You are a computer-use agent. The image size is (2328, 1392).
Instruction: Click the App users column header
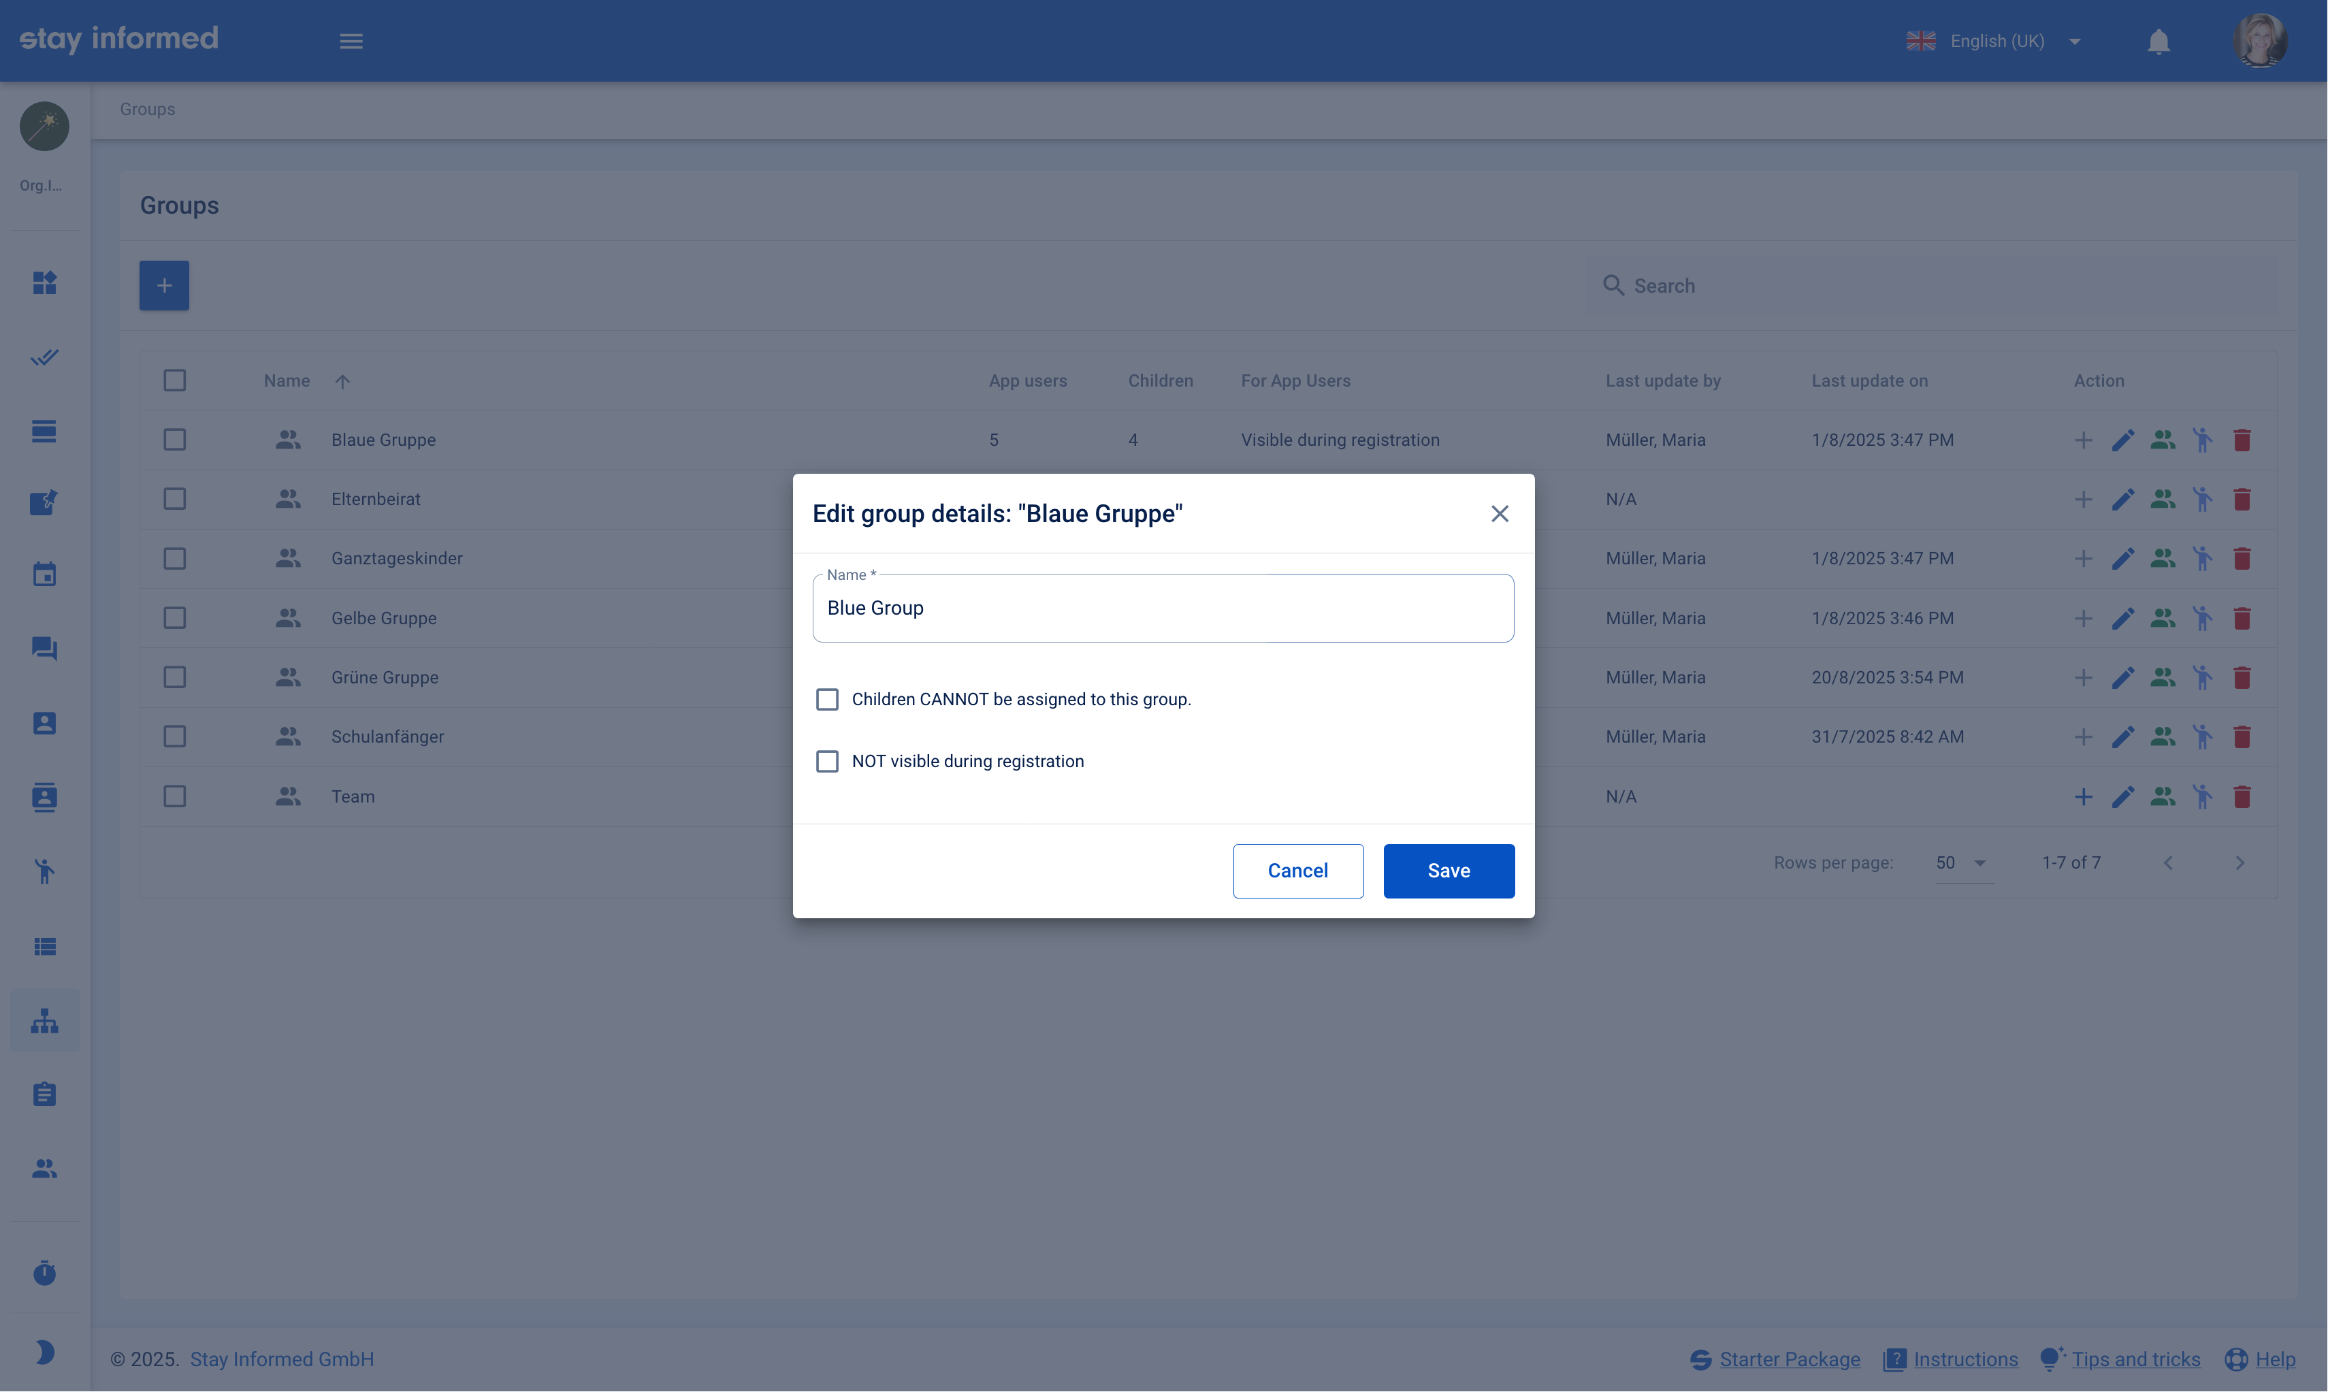pos(1027,381)
